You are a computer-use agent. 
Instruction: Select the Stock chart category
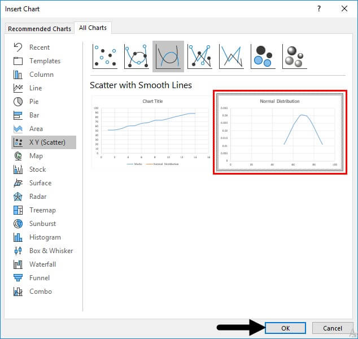(43, 169)
